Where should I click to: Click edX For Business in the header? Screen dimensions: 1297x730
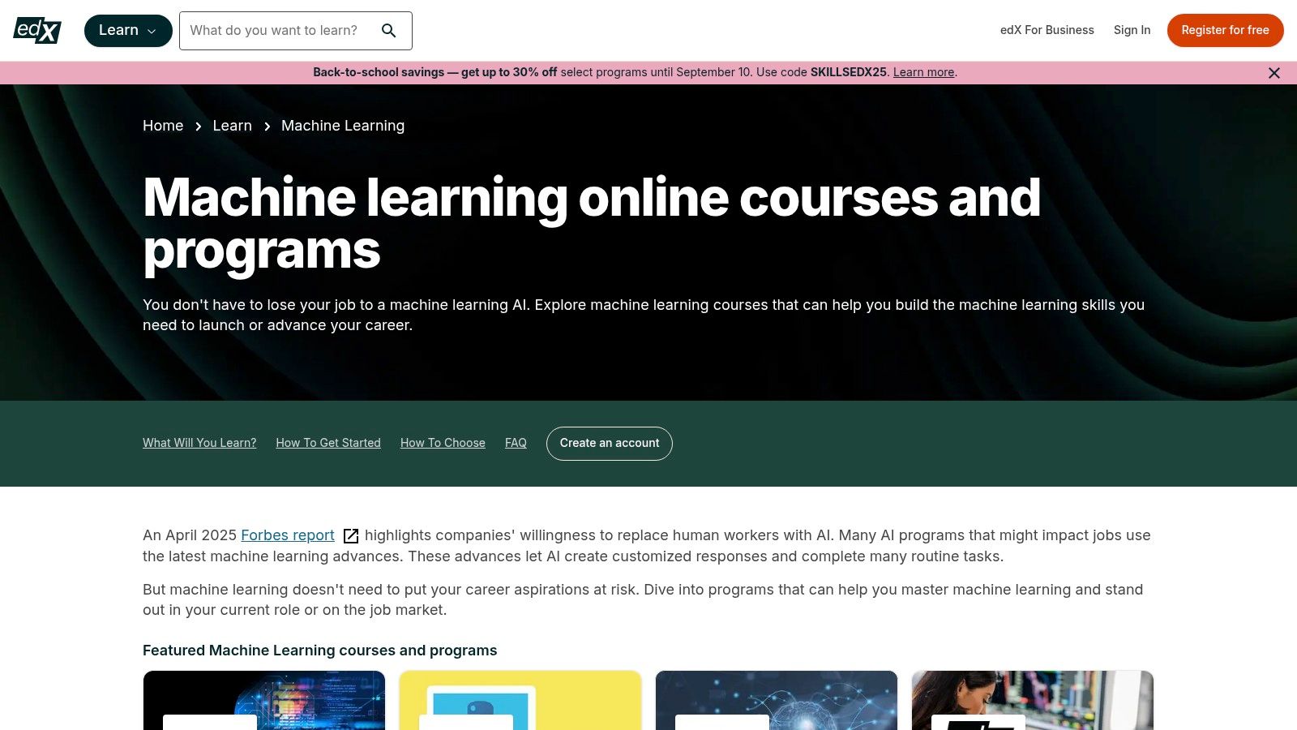1047,30
